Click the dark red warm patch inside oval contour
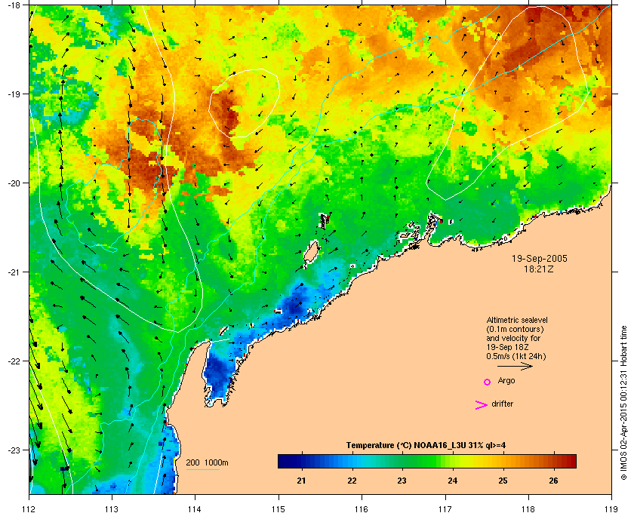Viewport: 634px width, 513px height. [227, 111]
